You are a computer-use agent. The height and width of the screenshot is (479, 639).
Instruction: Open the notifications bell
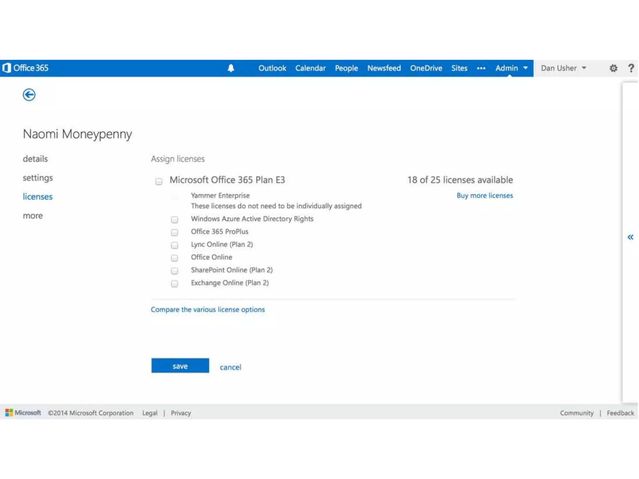[x=231, y=68]
